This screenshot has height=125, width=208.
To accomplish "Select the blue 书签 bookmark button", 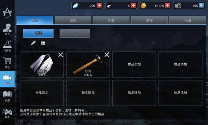I will click(x=38, y=33).
